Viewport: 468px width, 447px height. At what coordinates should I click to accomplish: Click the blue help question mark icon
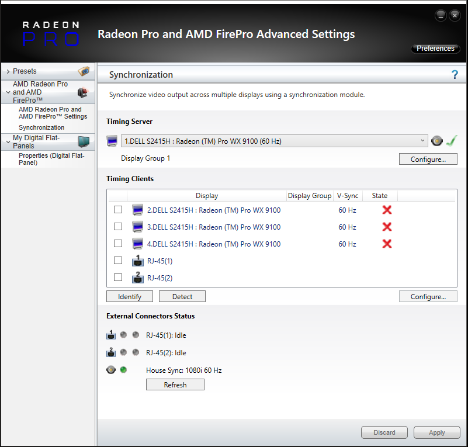[455, 75]
